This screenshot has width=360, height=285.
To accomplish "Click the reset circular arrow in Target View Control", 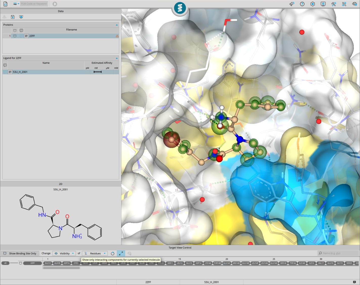I will point(113,253).
